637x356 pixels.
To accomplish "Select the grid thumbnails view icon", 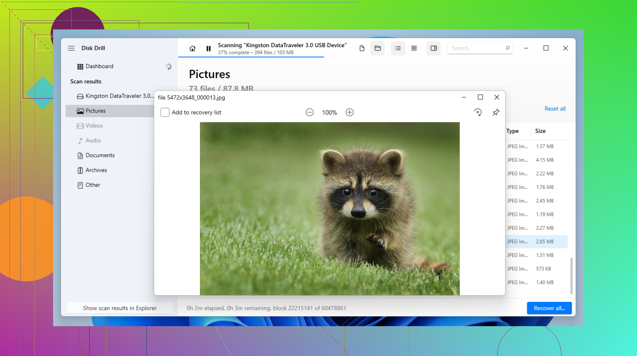I will pos(414,48).
